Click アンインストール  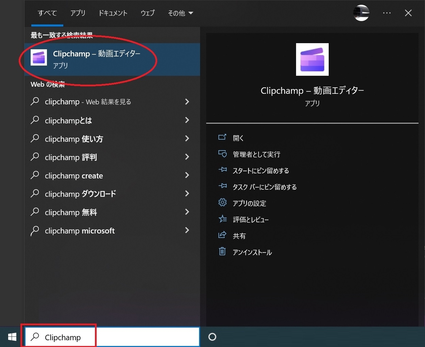tap(252, 252)
